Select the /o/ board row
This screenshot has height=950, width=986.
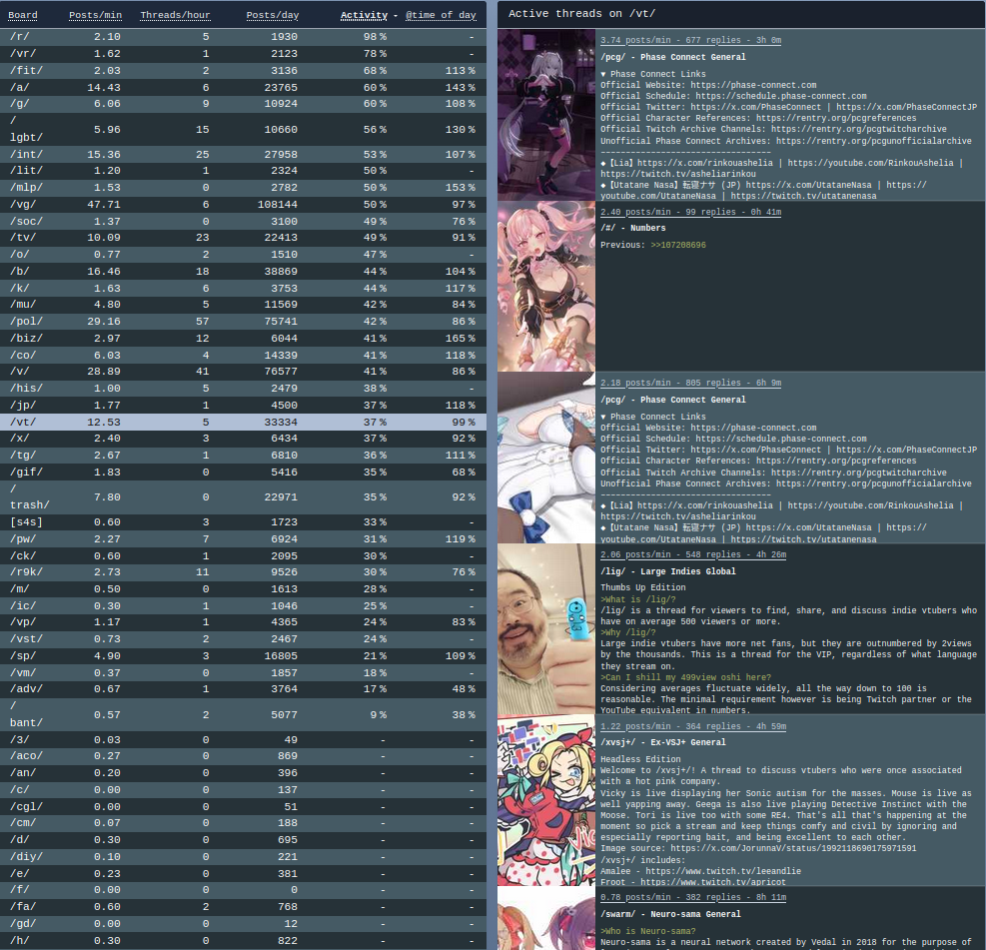click(243, 255)
